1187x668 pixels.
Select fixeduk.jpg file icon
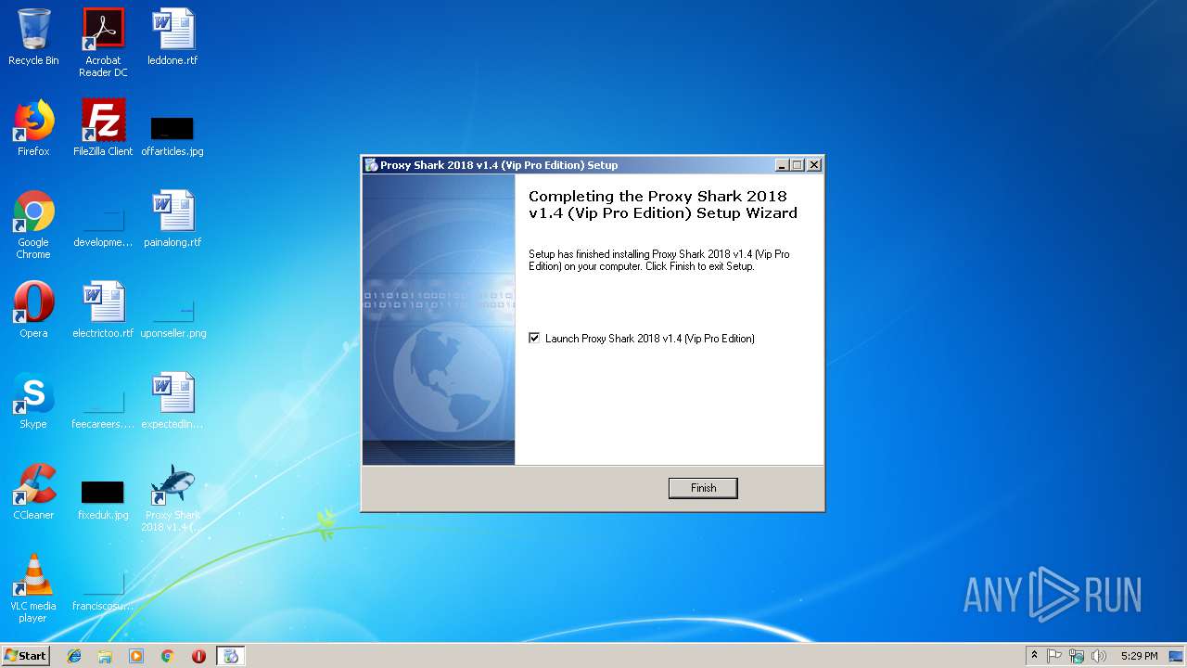click(103, 499)
